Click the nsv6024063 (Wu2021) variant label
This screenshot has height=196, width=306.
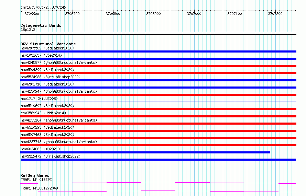[40, 149]
